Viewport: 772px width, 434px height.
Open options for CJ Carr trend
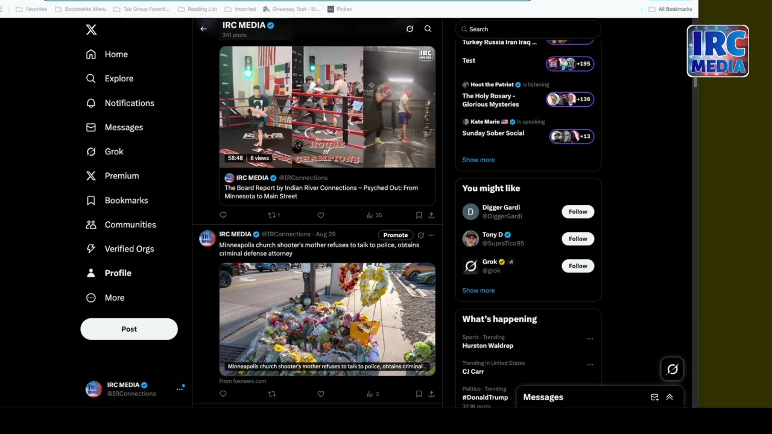pos(590,365)
